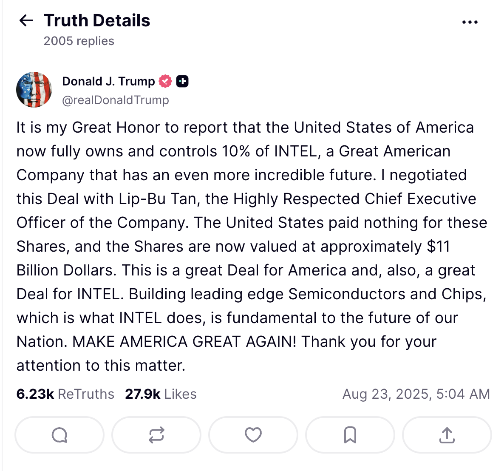Image resolution: width=504 pixels, height=471 pixels.
Task: Open the reply speech bubble button
Action: click(x=59, y=435)
